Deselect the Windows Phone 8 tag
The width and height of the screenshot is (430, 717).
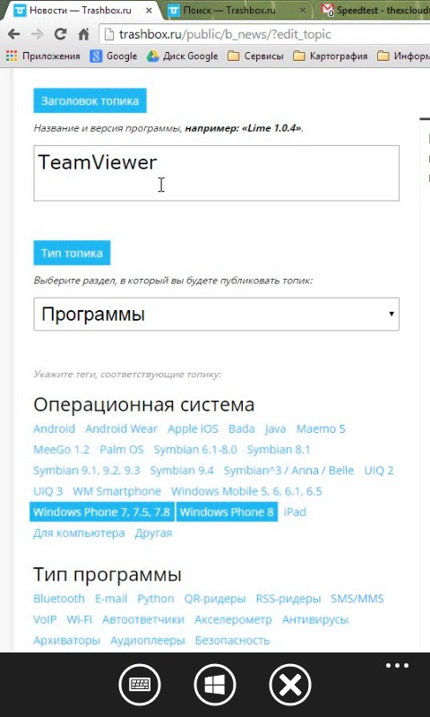coord(227,512)
